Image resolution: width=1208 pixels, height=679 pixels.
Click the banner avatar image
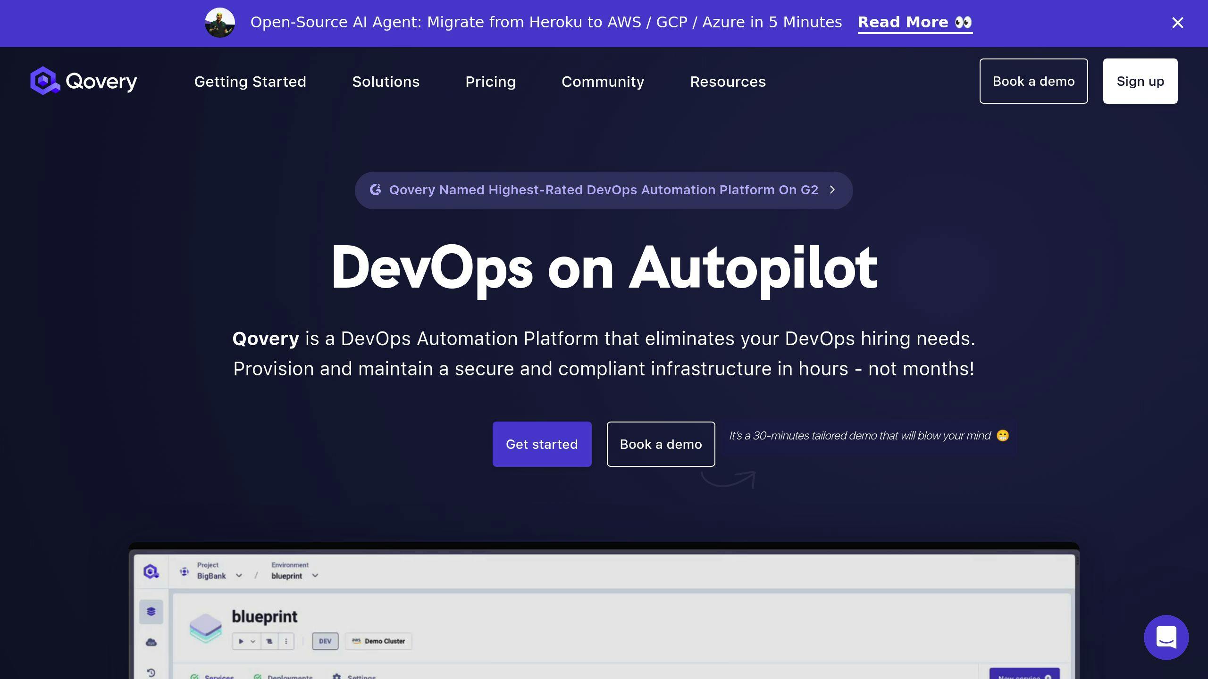coord(220,23)
